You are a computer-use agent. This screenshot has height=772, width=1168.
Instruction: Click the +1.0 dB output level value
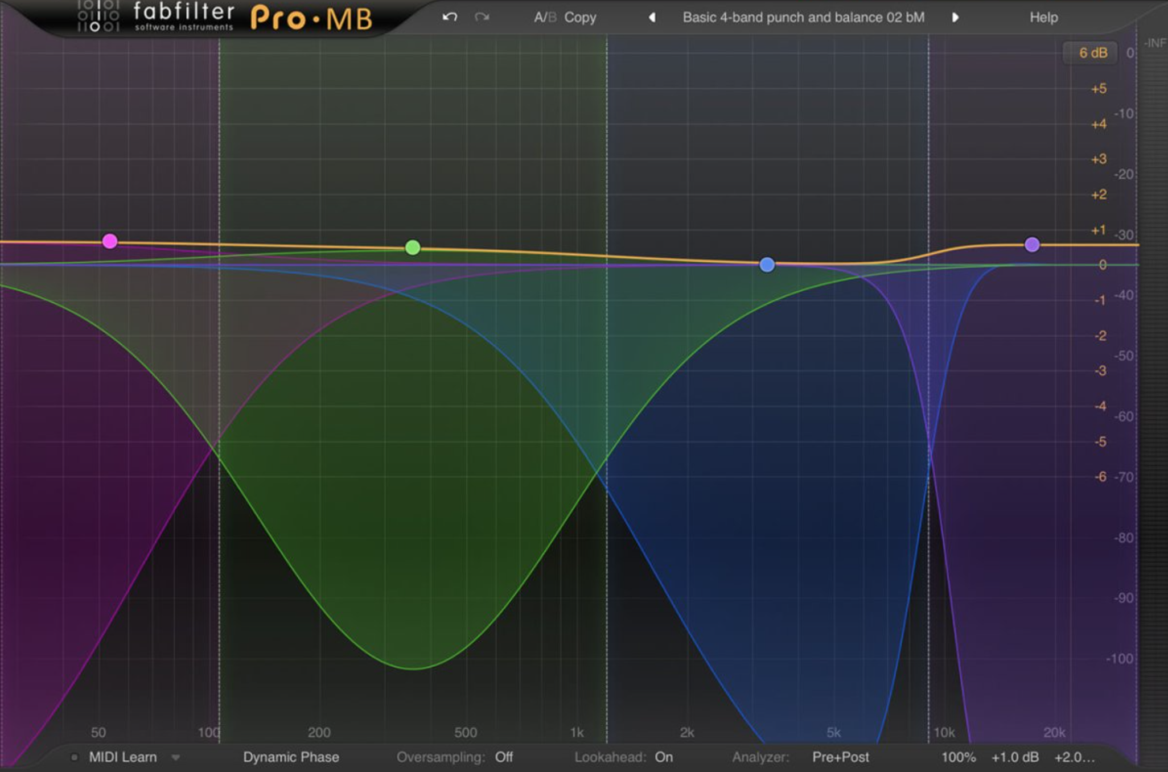[1015, 757]
